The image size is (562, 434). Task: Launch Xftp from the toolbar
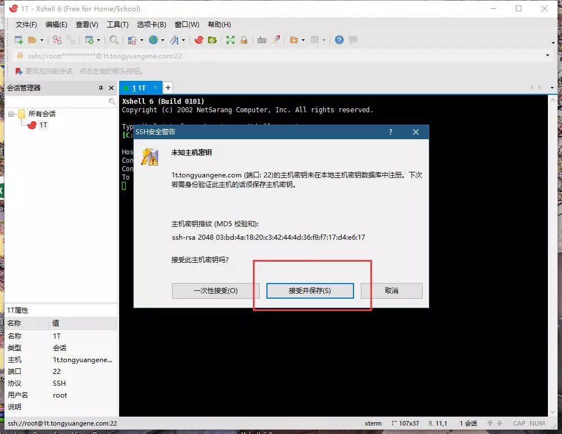click(212, 39)
